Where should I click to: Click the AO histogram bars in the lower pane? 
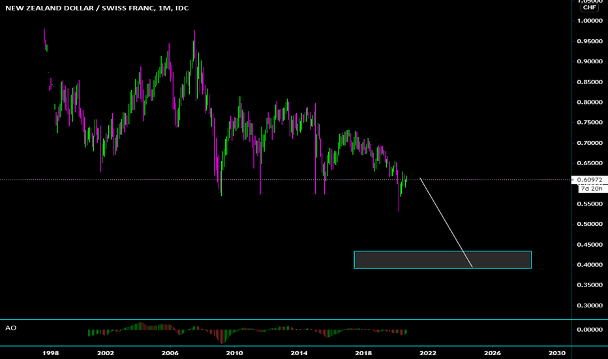tap(247, 333)
